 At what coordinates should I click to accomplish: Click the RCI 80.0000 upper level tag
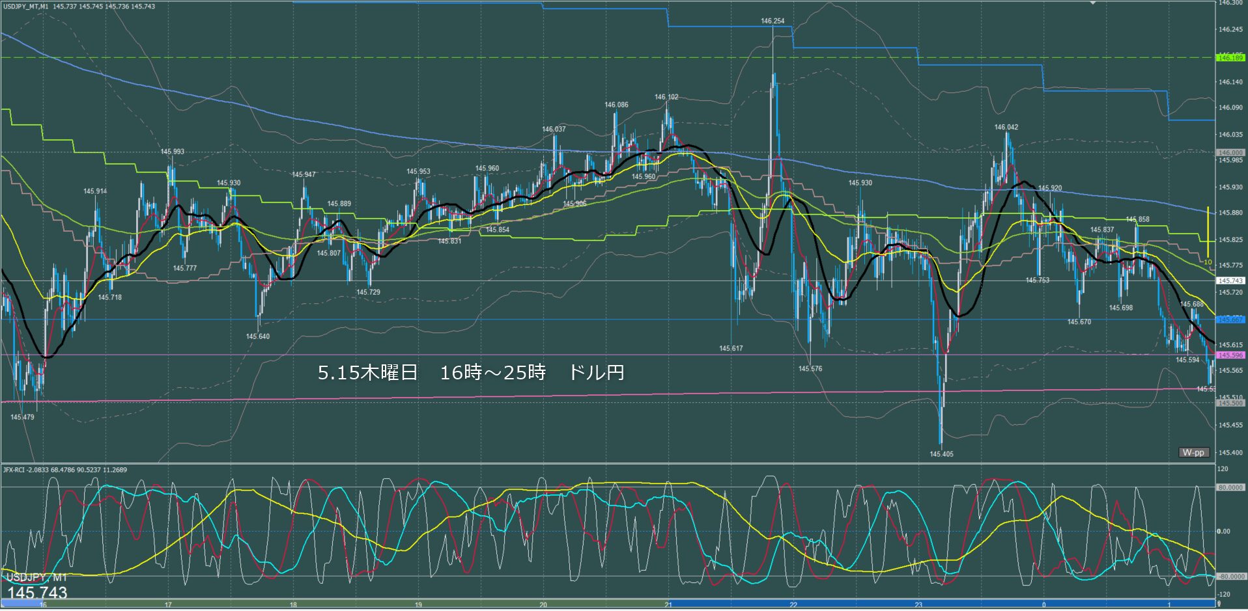point(1230,487)
